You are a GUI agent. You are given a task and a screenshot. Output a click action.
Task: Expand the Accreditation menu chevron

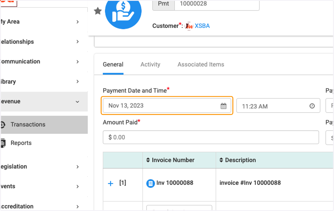pyautogui.click(x=78, y=207)
